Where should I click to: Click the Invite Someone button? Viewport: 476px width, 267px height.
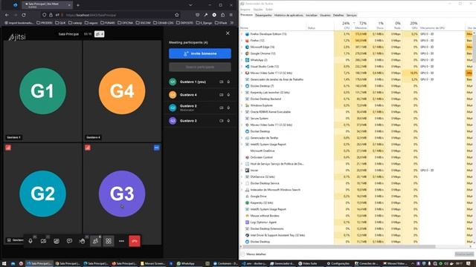[x=200, y=53]
